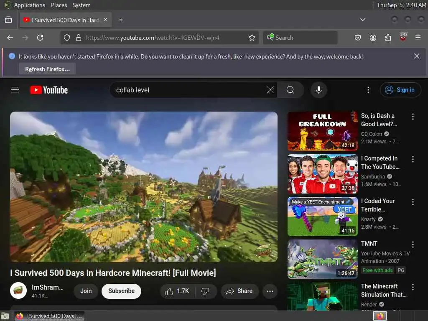Join the ImShram channel membership
Screen dimensions: 428x321
pyautogui.click(x=86, y=291)
